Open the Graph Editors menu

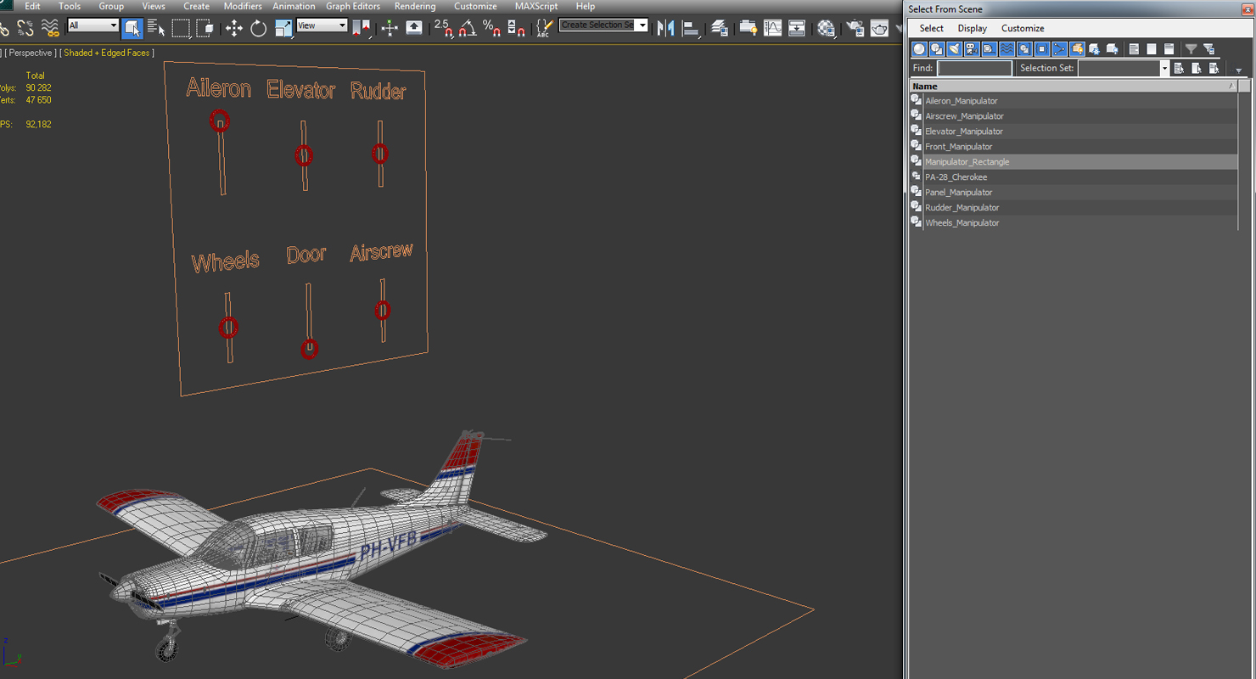click(x=353, y=6)
